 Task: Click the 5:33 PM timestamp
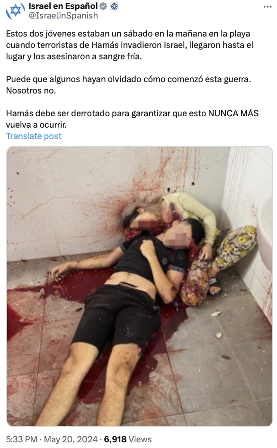(22, 439)
